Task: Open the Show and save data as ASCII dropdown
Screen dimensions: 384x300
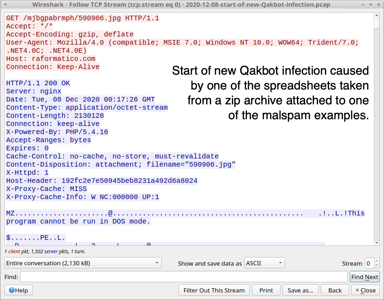Action: pos(265,263)
